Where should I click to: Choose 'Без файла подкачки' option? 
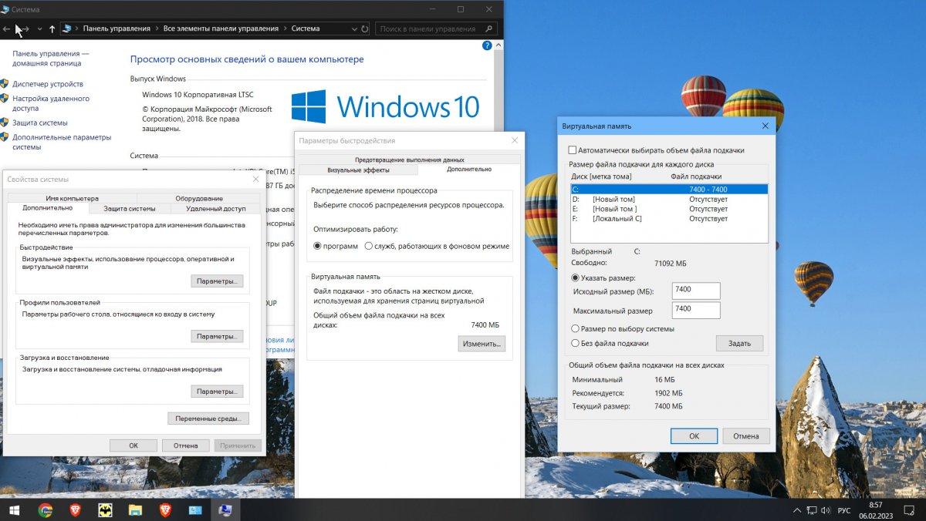576,344
